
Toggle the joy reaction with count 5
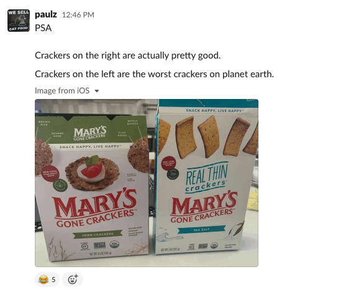[x=47, y=280]
